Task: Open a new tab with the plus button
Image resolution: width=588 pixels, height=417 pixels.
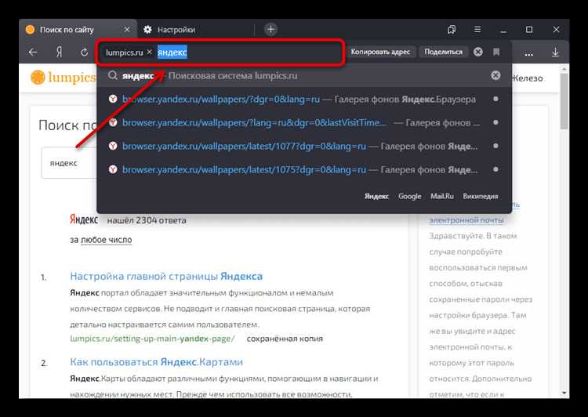Action: coord(270,30)
